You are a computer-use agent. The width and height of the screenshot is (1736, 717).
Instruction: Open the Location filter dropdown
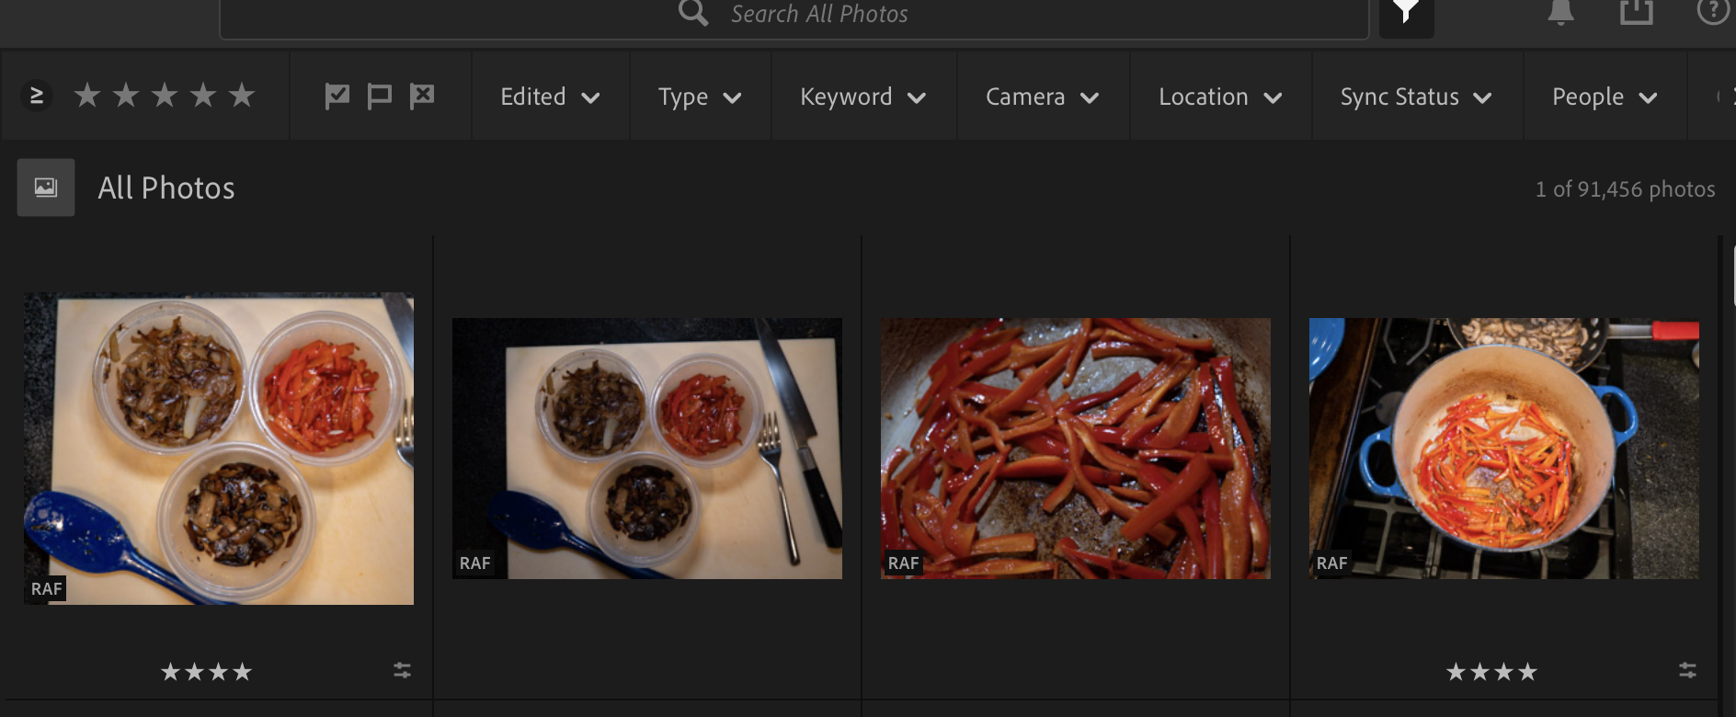coord(1219,97)
